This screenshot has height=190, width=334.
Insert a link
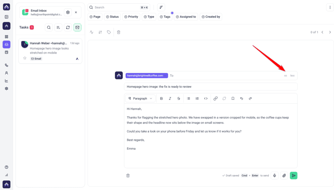[x=216, y=98]
